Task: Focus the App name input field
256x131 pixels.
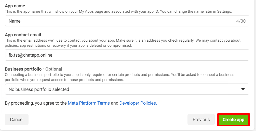Action: (x=120, y=21)
